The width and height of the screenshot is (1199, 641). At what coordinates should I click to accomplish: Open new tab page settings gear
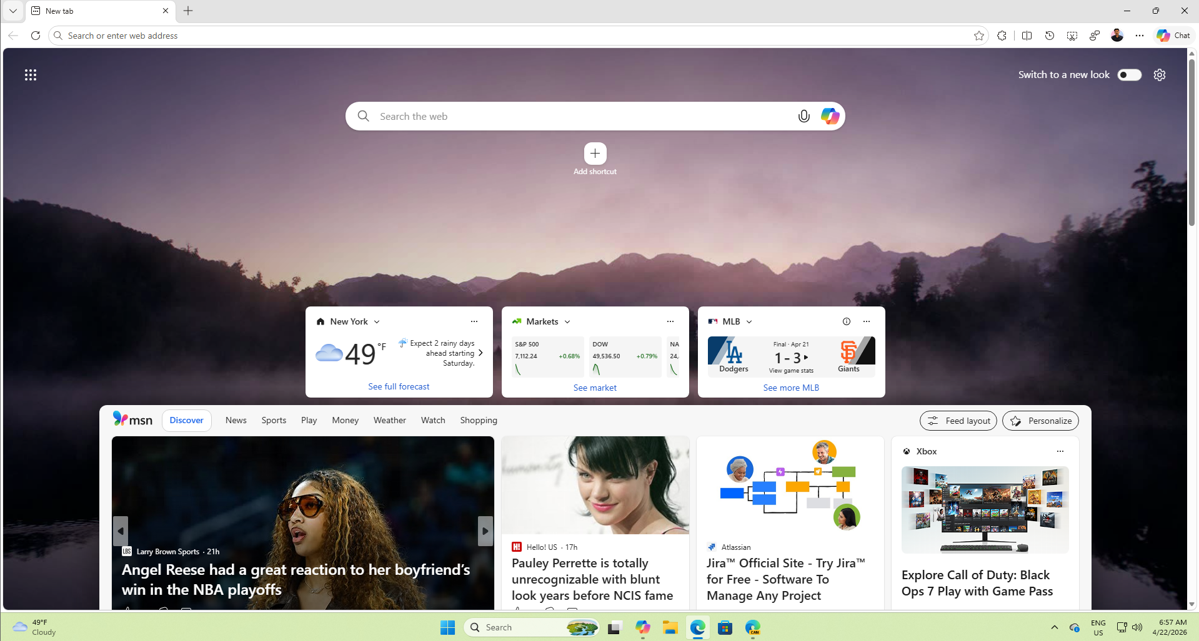[x=1160, y=74]
